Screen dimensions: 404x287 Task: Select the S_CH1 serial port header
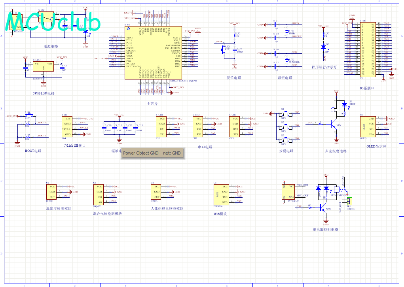click(161, 127)
